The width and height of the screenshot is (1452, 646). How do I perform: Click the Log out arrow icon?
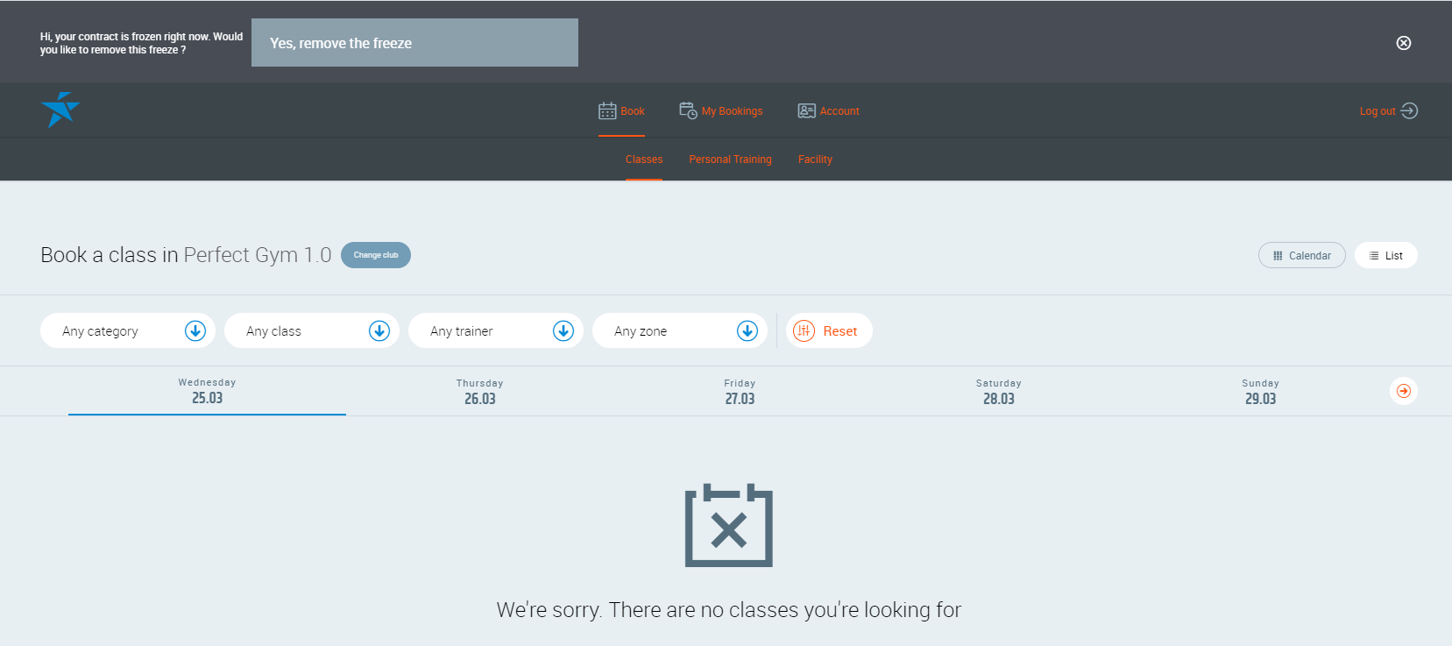tap(1409, 110)
